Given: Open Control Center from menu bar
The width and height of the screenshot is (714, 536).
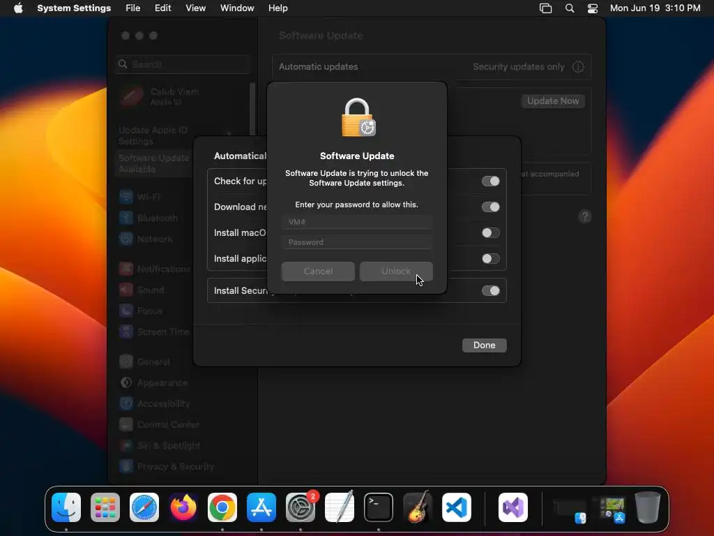Looking at the screenshot, I should [x=593, y=8].
